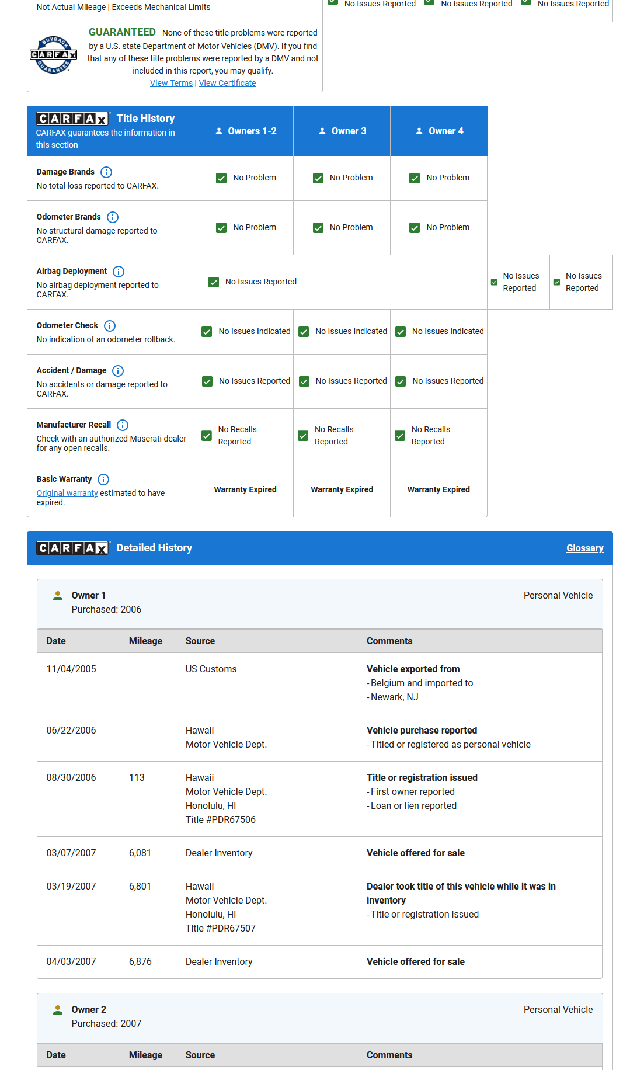The image size is (637, 1070).
Task: Click the green GUARANTEED heading text
Action: 122,32
